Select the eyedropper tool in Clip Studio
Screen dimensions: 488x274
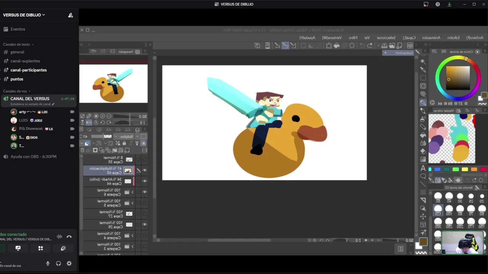pyautogui.click(x=423, y=70)
